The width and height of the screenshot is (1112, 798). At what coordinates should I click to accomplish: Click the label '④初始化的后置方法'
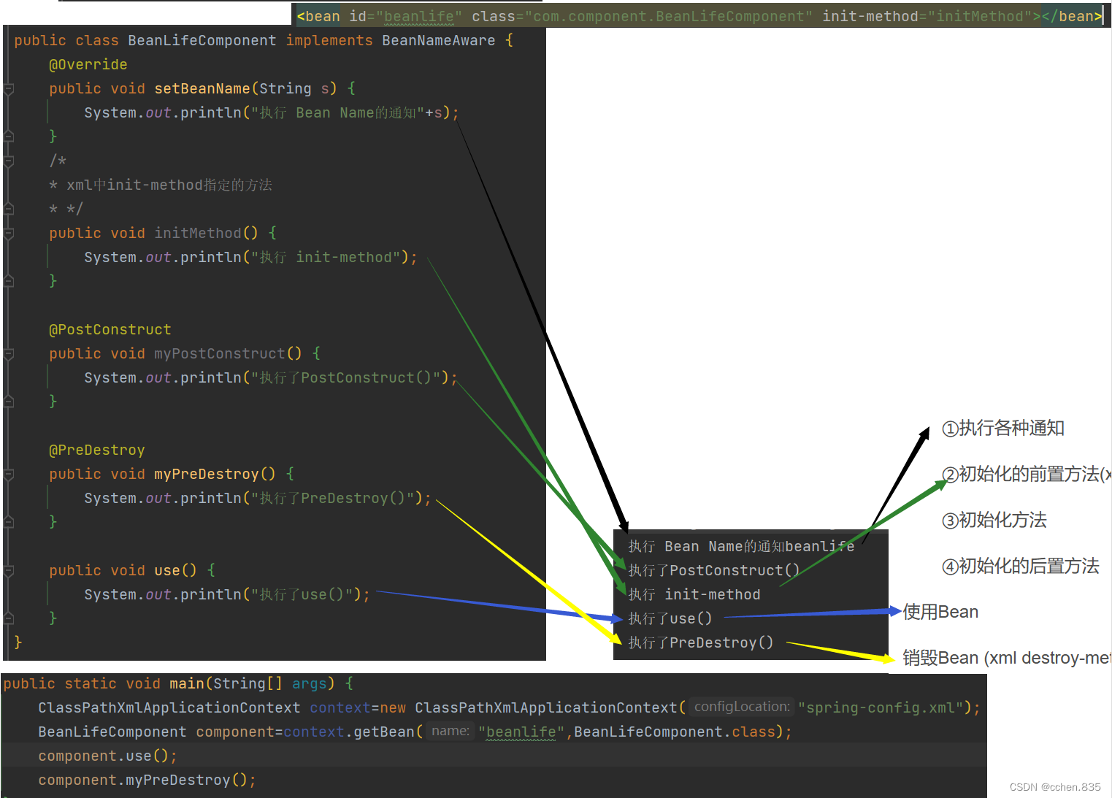[x=1021, y=567]
